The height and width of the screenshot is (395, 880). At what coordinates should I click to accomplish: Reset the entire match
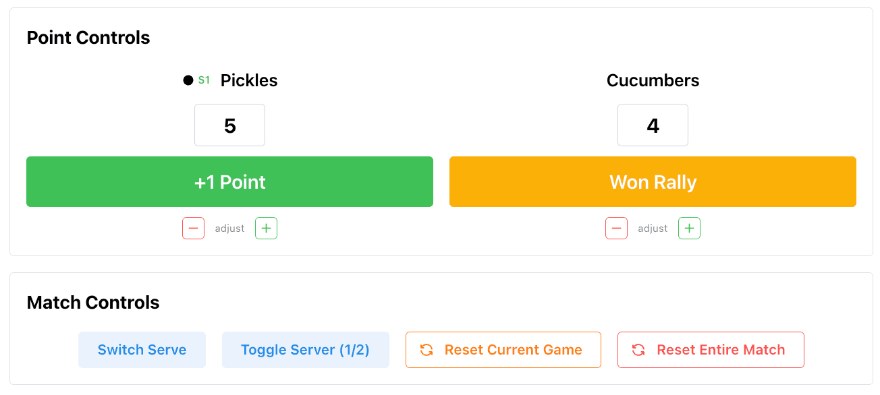point(710,350)
